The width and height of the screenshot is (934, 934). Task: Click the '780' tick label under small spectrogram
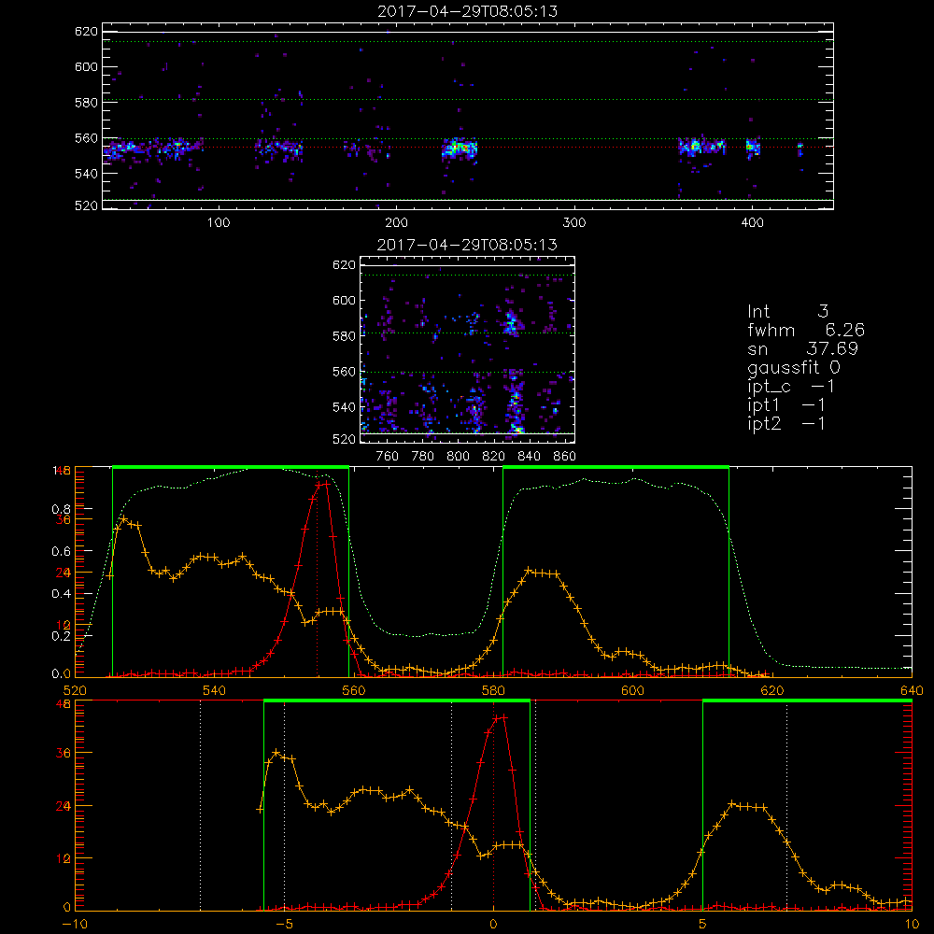(x=423, y=457)
